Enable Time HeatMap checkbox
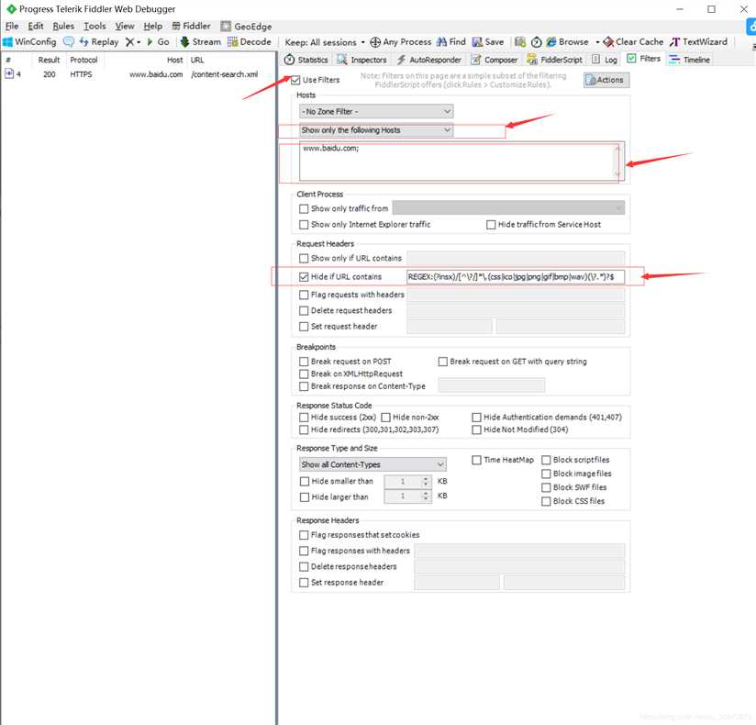 point(476,460)
